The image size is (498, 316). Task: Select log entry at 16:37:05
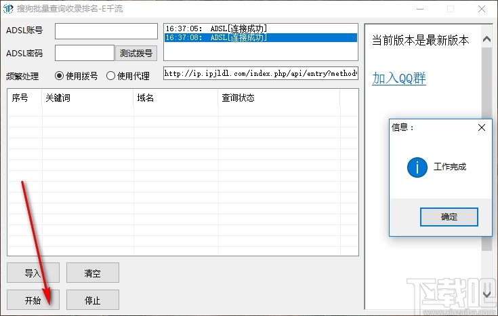pos(260,28)
